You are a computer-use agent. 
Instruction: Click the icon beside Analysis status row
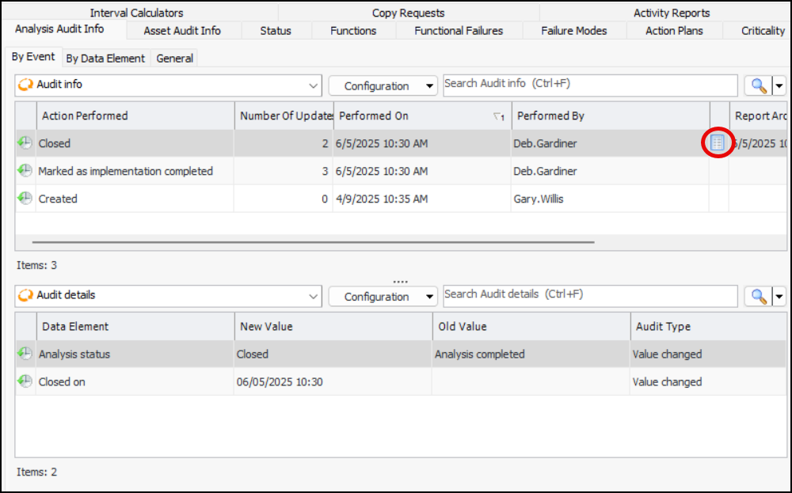(25, 354)
